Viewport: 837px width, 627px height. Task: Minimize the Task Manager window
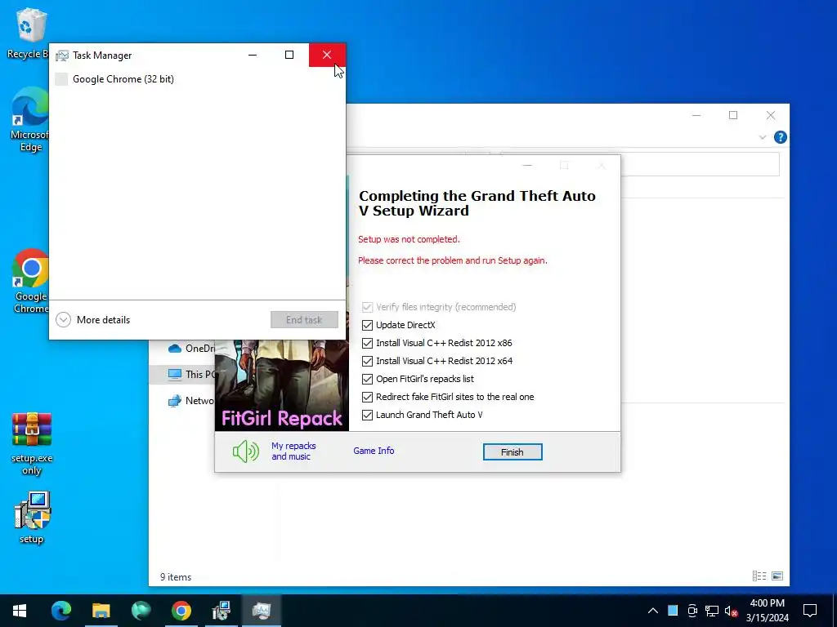[x=253, y=55]
